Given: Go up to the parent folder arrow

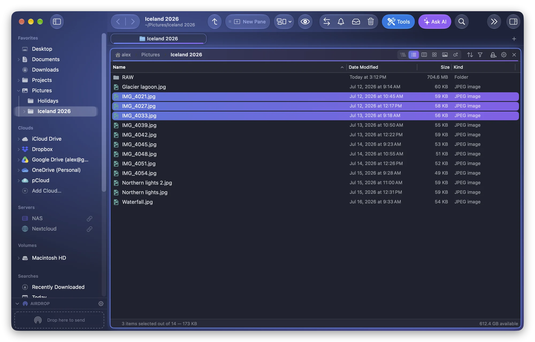Looking at the screenshot, I should point(215,22).
